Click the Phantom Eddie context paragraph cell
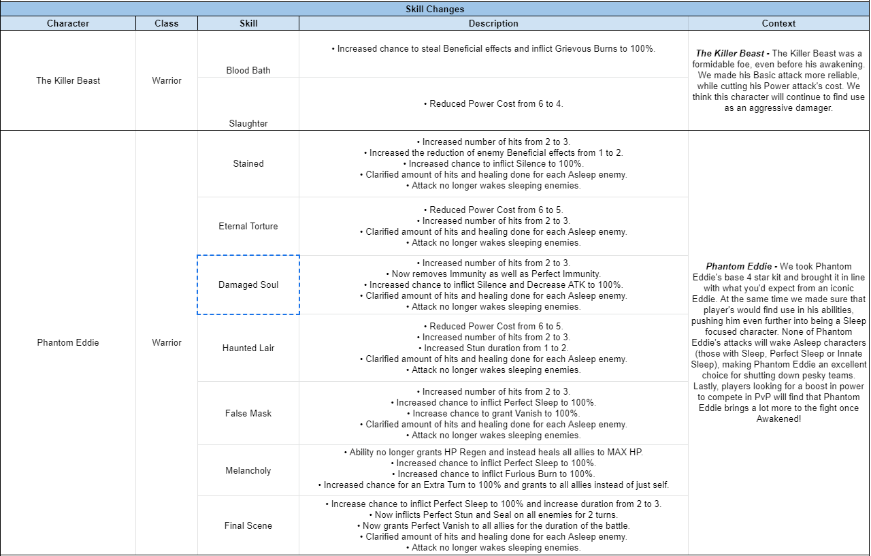Viewport: 871px width, 556px height. coord(778,342)
